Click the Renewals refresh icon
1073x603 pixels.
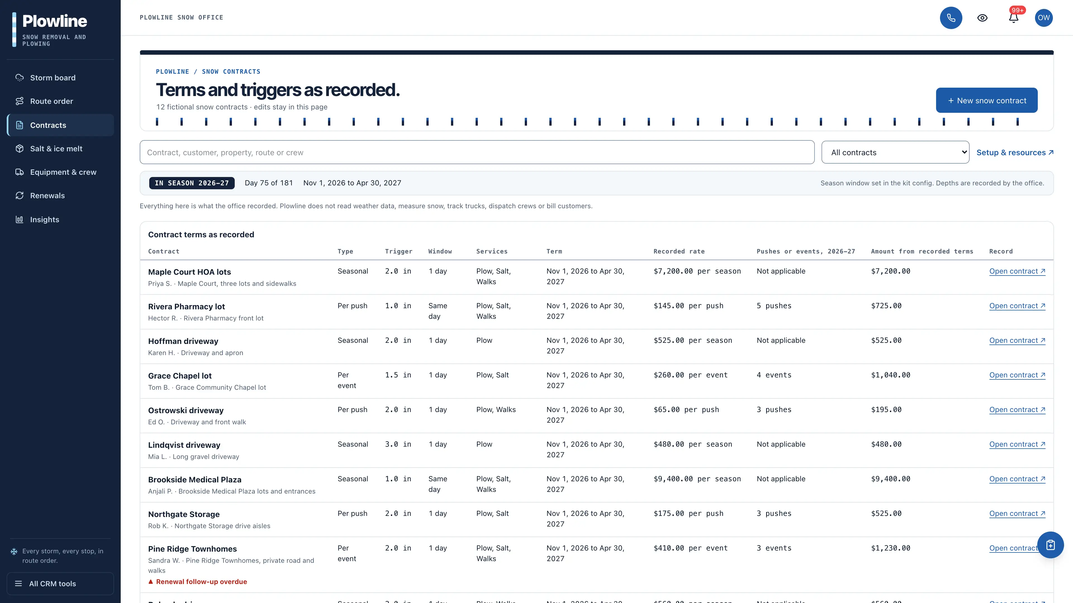coord(20,196)
